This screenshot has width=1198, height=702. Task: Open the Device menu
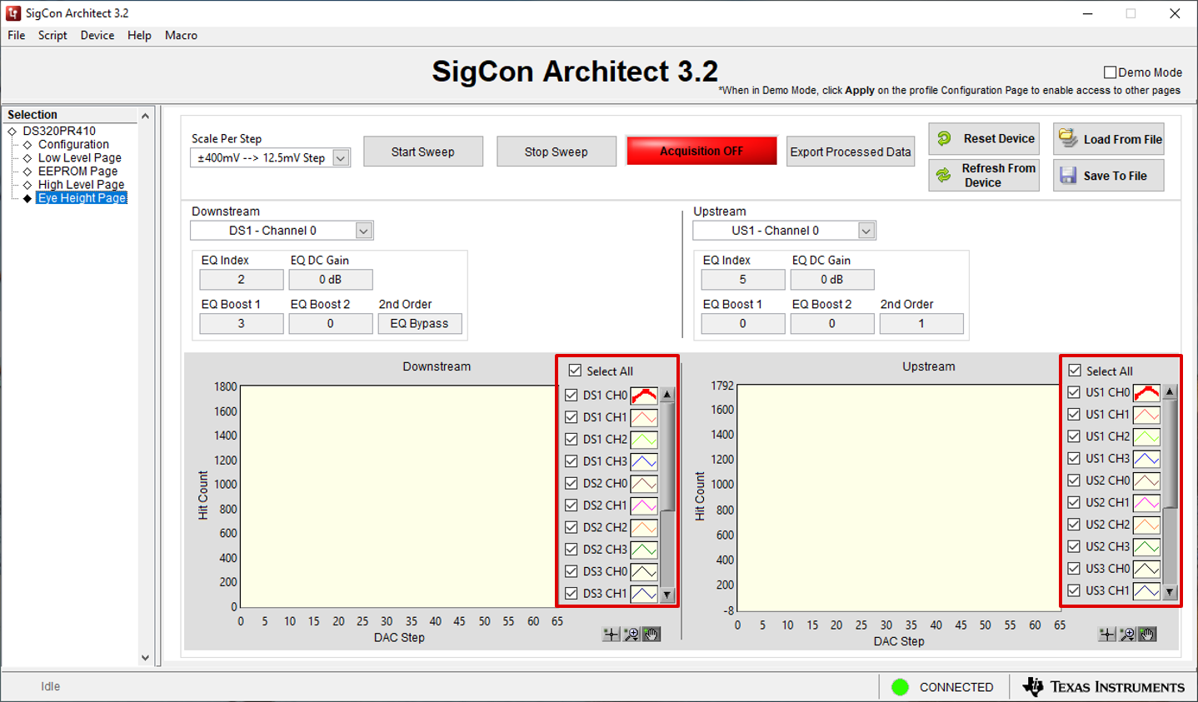pos(97,35)
